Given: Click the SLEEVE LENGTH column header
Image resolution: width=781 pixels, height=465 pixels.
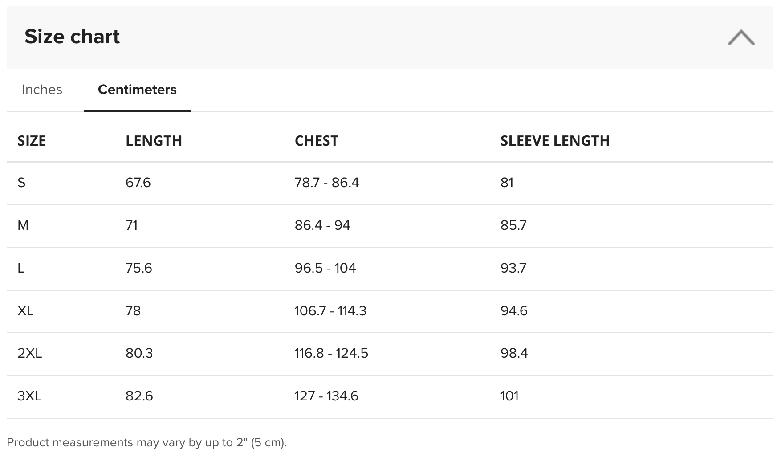Looking at the screenshot, I should (555, 141).
